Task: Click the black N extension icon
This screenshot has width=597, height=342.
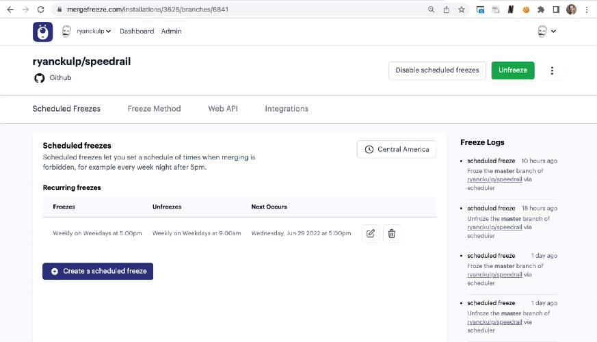Action: click(511, 10)
